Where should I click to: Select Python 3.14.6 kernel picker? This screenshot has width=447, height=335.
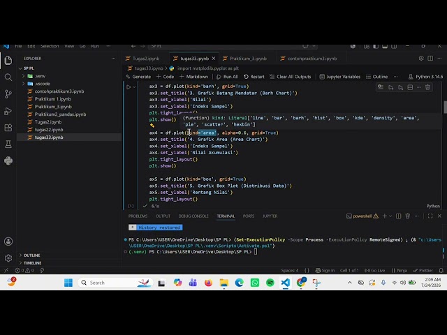coord(425,77)
